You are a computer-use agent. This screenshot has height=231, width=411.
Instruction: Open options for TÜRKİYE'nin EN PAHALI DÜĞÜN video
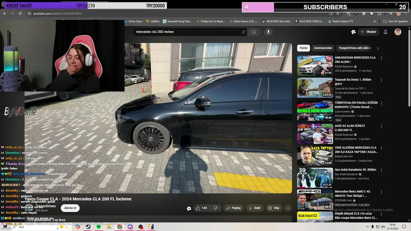[x=381, y=103]
